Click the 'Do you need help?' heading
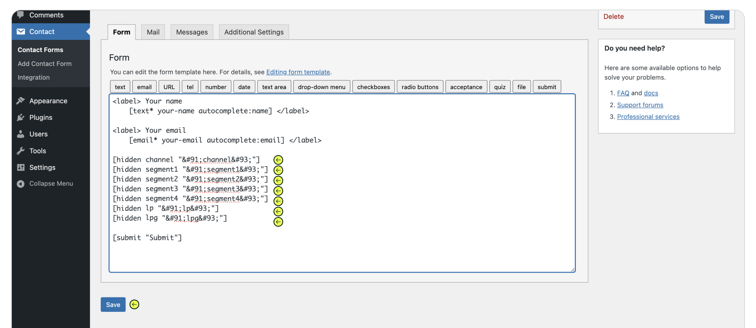 pos(635,48)
